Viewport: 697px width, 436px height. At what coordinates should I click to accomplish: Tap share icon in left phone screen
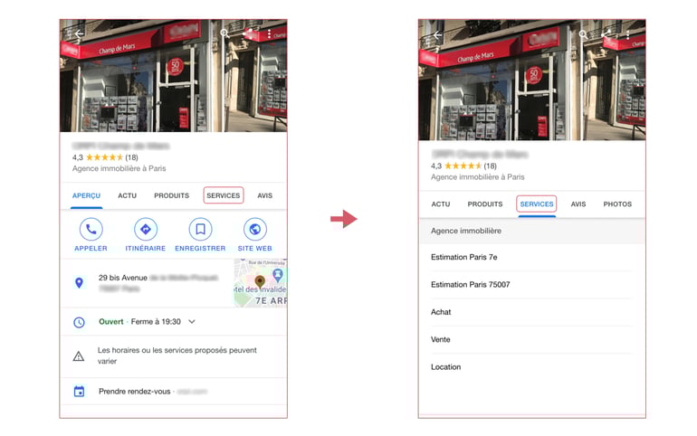[248, 33]
